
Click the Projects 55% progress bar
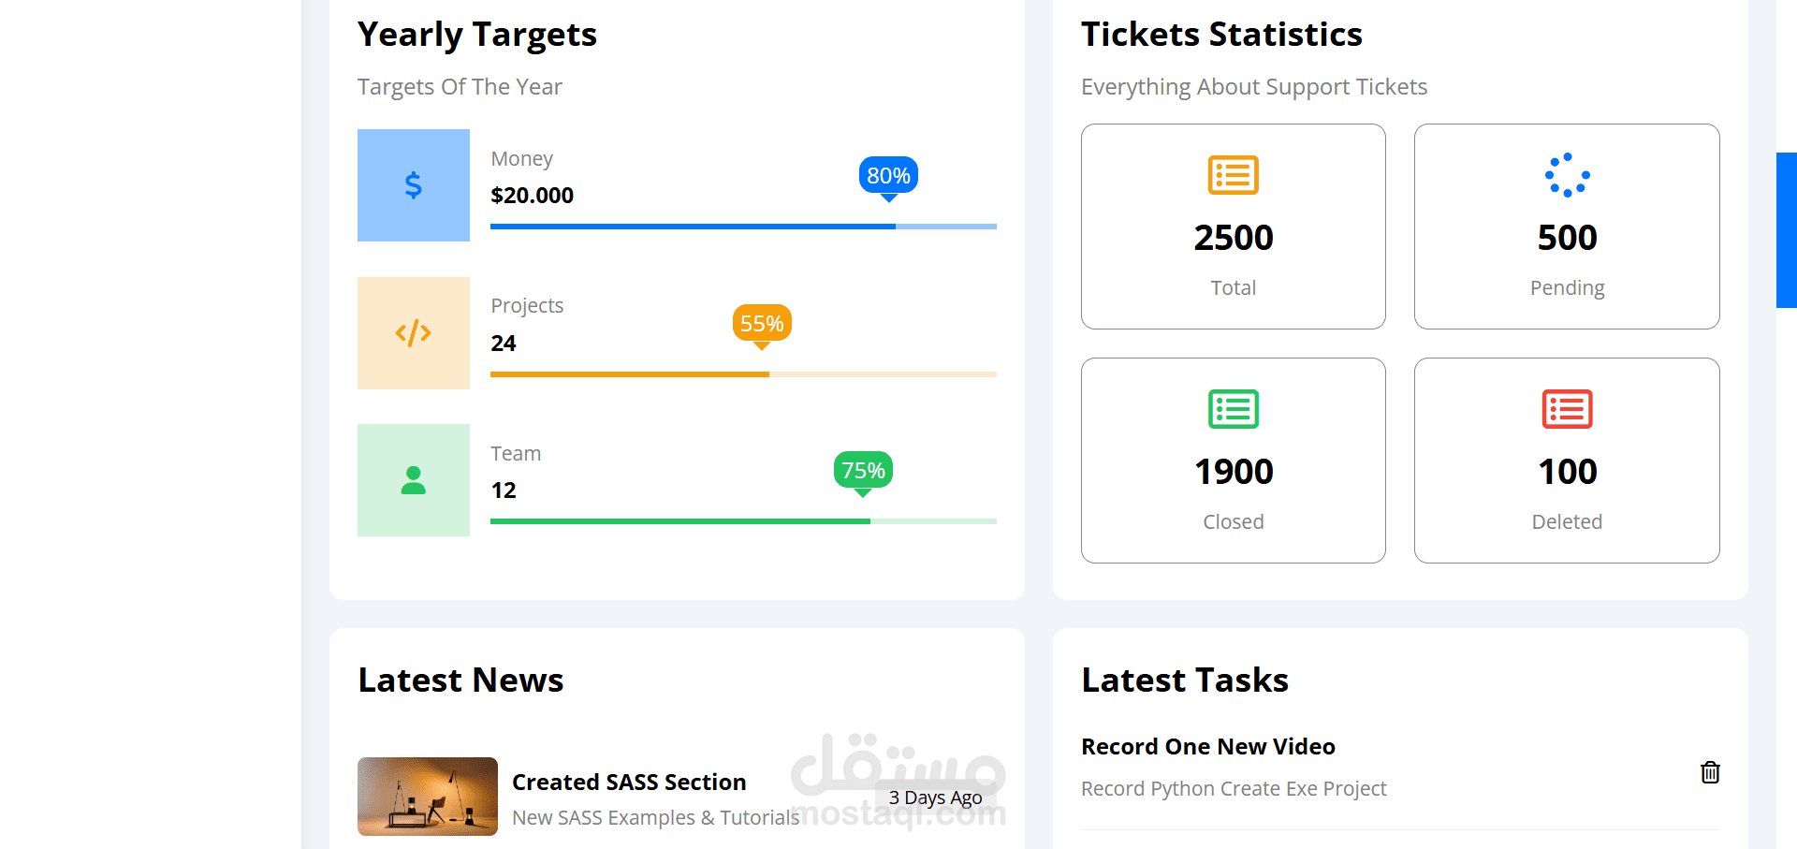tap(743, 374)
